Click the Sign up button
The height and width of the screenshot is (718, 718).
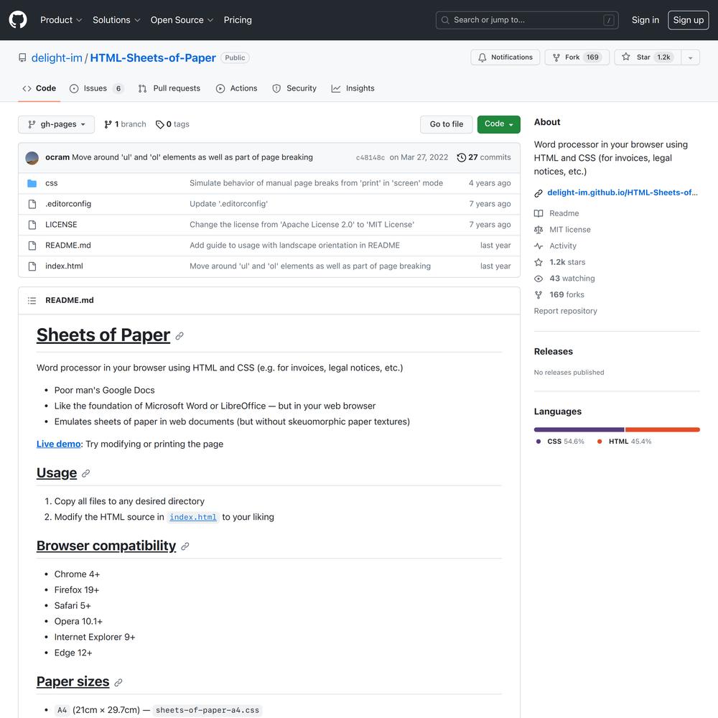click(x=689, y=20)
